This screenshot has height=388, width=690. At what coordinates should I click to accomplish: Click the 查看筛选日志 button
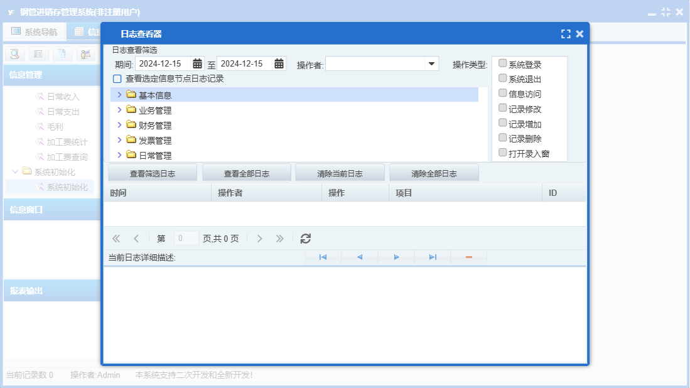click(x=153, y=173)
